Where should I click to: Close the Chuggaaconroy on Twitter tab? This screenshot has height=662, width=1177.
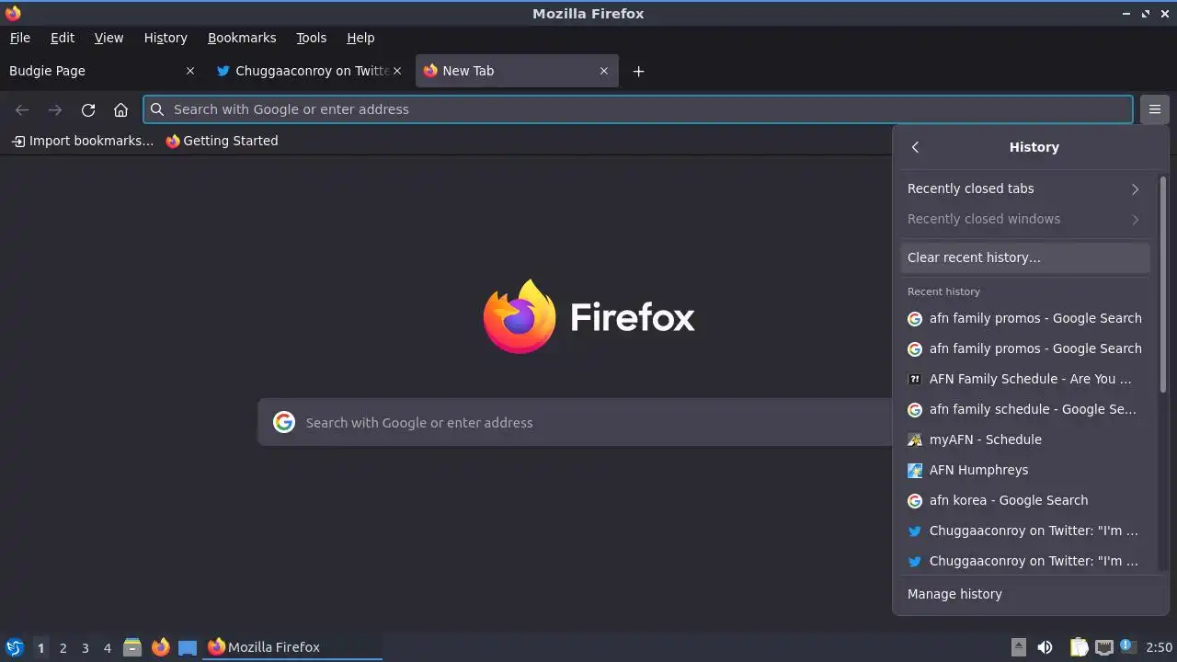(397, 71)
